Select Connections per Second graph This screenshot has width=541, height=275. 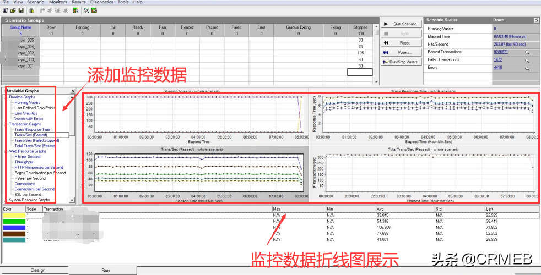(35, 189)
